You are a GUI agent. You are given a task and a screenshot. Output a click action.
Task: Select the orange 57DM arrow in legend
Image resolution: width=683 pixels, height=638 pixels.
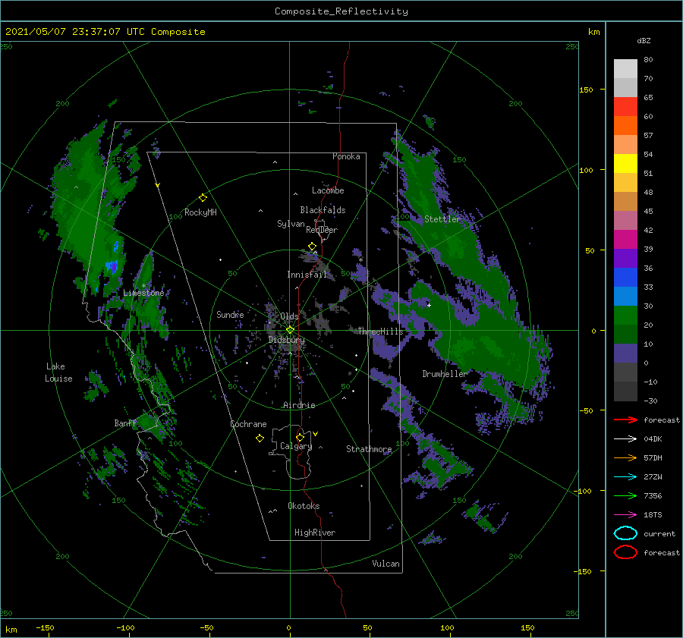pos(625,457)
